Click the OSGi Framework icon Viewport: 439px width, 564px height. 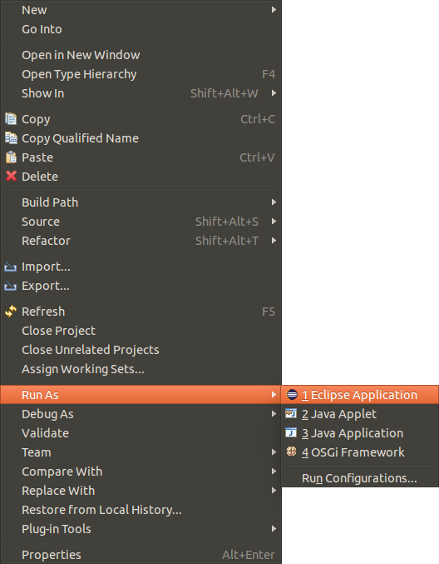[292, 452]
